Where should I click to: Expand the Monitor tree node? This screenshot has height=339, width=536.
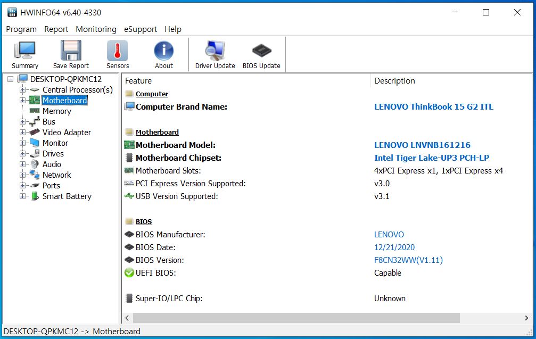click(x=22, y=143)
